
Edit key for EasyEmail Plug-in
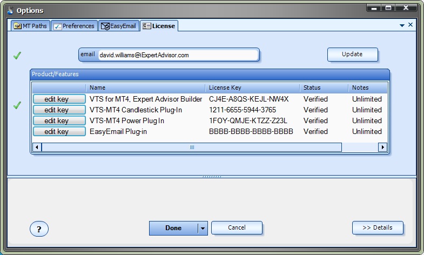(59, 131)
